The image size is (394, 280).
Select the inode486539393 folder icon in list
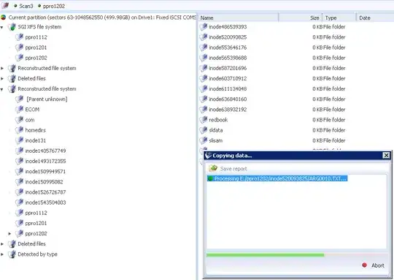[x=204, y=27]
